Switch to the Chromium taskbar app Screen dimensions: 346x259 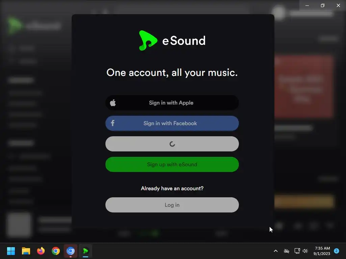(x=71, y=251)
